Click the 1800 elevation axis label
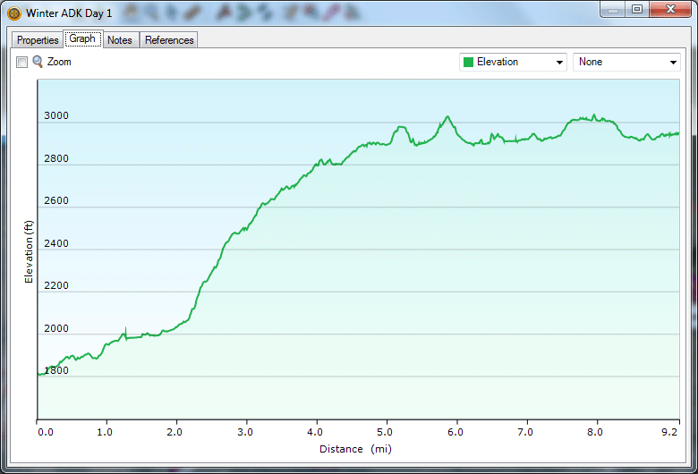 click(x=56, y=370)
